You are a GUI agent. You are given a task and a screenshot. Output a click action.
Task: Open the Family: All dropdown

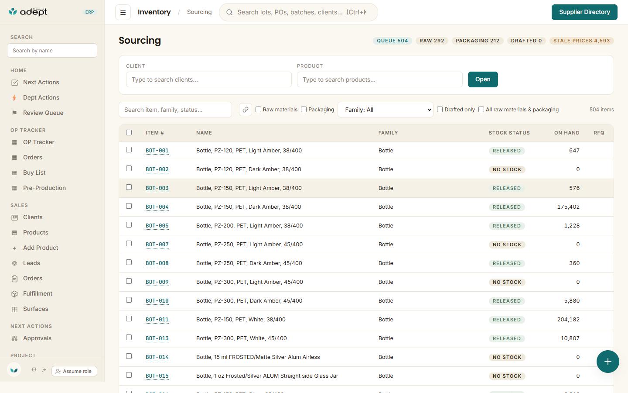386,110
